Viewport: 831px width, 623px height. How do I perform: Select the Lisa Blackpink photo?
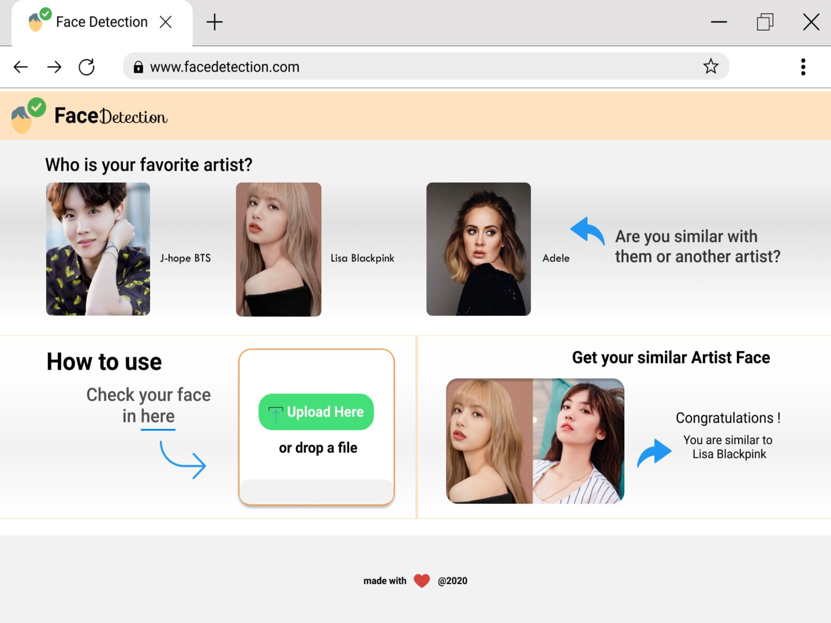click(x=279, y=249)
